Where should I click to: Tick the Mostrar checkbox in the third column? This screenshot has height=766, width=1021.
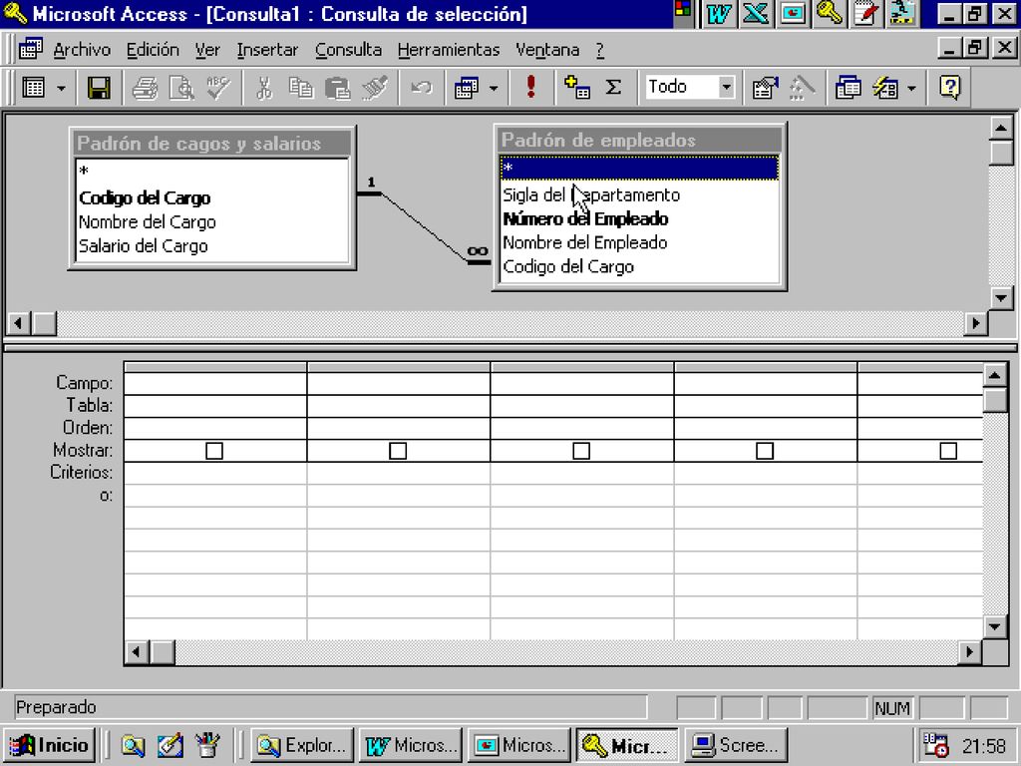[581, 451]
